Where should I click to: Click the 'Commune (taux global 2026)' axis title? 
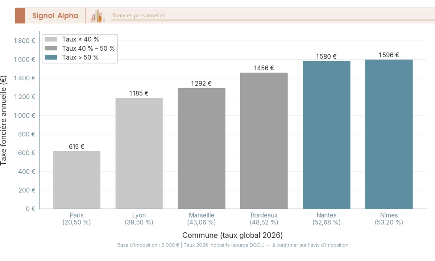[x=233, y=235]
